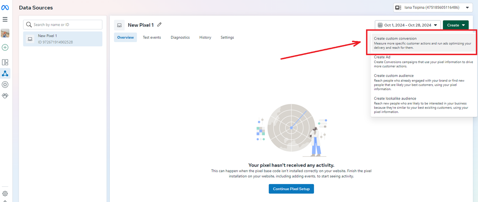The height and width of the screenshot is (202, 478).
Task: Open the hamburger menu in sidebar
Action: (5, 19)
